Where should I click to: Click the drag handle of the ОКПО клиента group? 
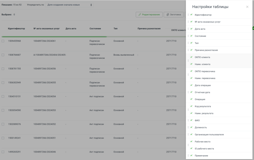click(188, 61)
